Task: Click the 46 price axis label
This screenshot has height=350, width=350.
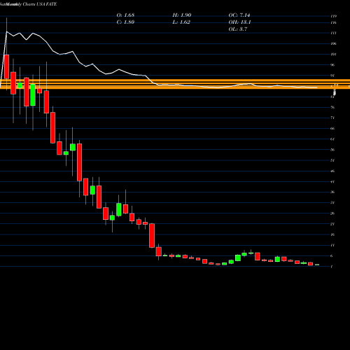Action: tap(332, 171)
